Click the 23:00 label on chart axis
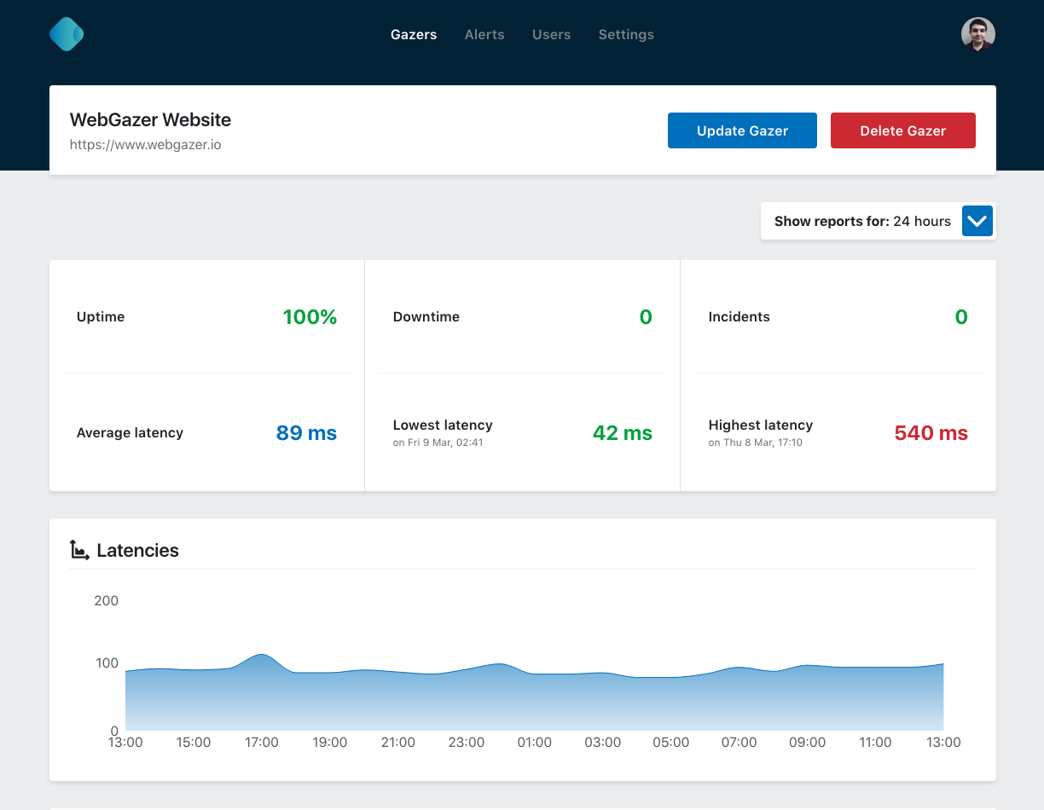This screenshot has width=1044, height=810. pos(467,743)
